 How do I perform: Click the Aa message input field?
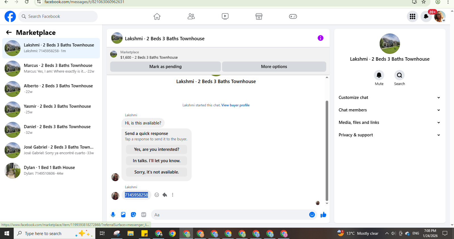[230, 215]
